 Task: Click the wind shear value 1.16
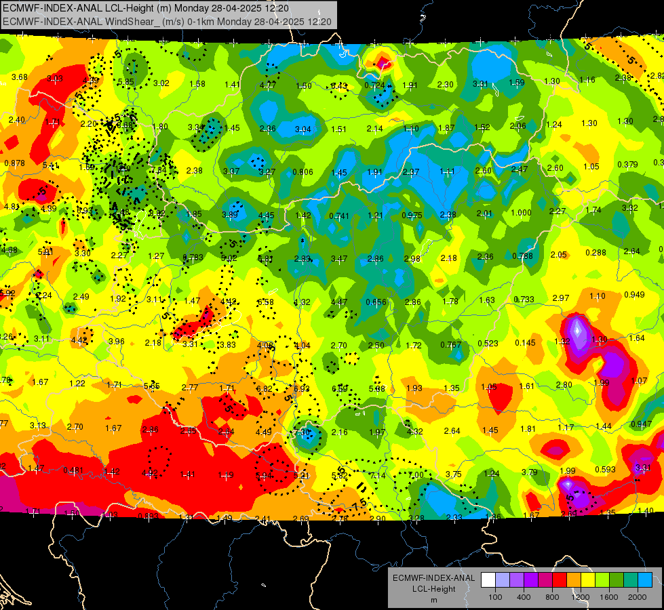pos(587,79)
